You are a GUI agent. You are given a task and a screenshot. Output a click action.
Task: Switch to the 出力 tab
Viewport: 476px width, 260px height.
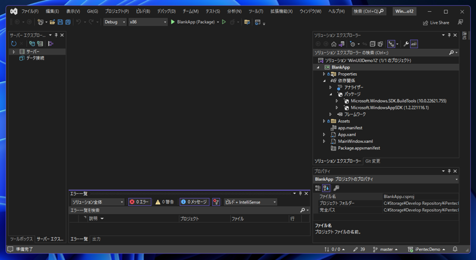click(96, 239)
